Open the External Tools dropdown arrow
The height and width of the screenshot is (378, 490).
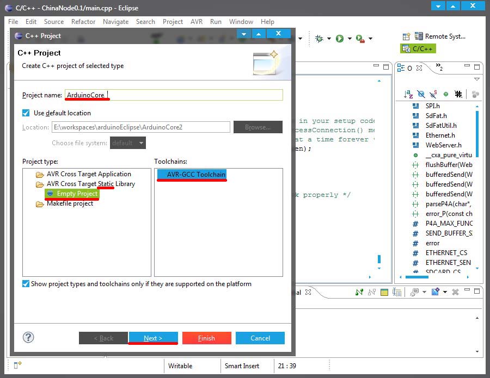pos(370,39)
